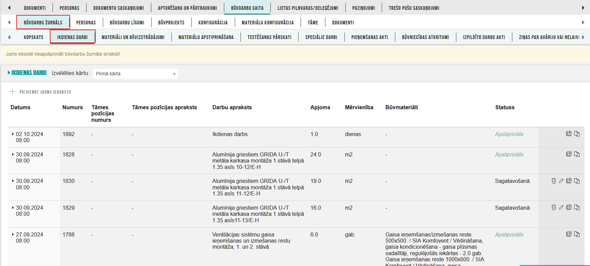Click Pievienot jaunu ierakstu button
This screenshot has width=590, height=266.
tap(40, 92)
